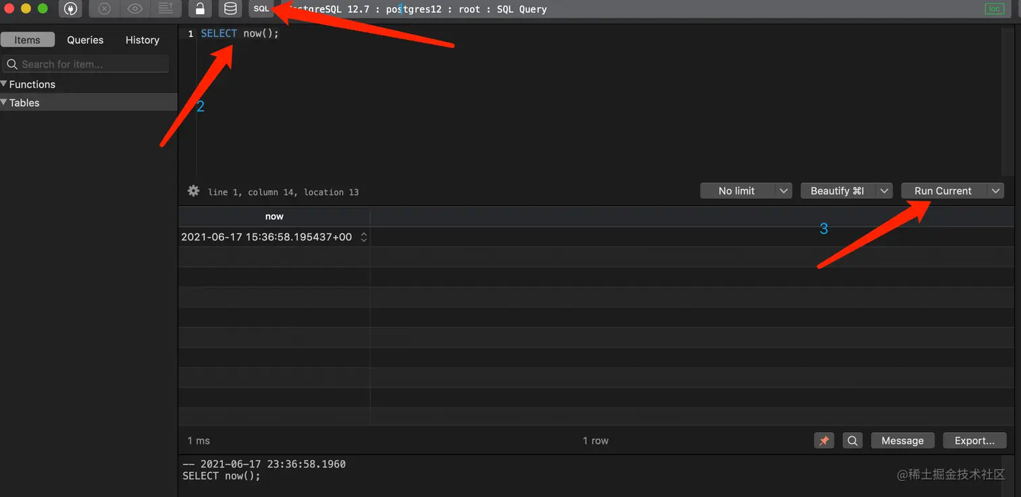Open the SQL query editor button
The image size is (1021, 497).
261,9
